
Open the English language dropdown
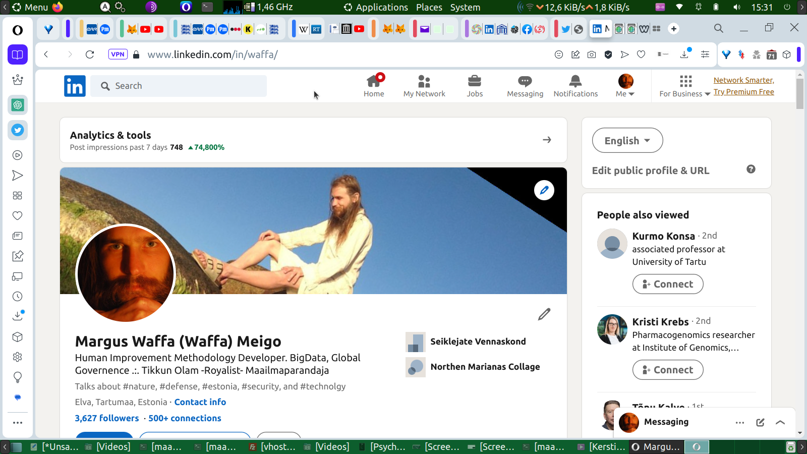[627, 141]
